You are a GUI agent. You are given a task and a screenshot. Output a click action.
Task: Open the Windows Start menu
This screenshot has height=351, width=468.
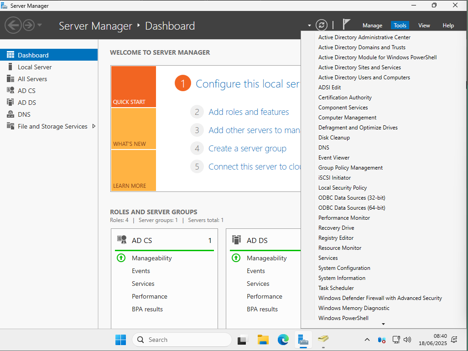click(x=120, y=340)
